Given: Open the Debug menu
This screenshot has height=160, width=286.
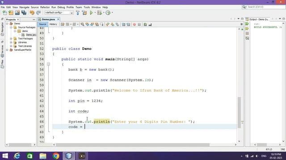Looking at the screenshot, I should (61, 7).
